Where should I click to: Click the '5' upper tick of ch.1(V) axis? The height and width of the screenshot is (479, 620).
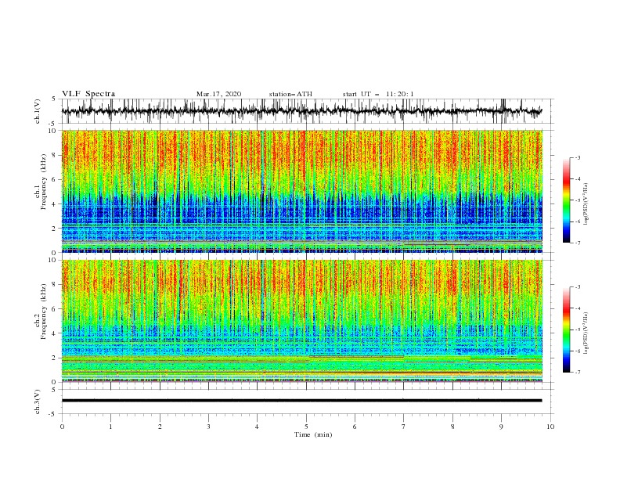pyautogui.click(x=54, y=99)
